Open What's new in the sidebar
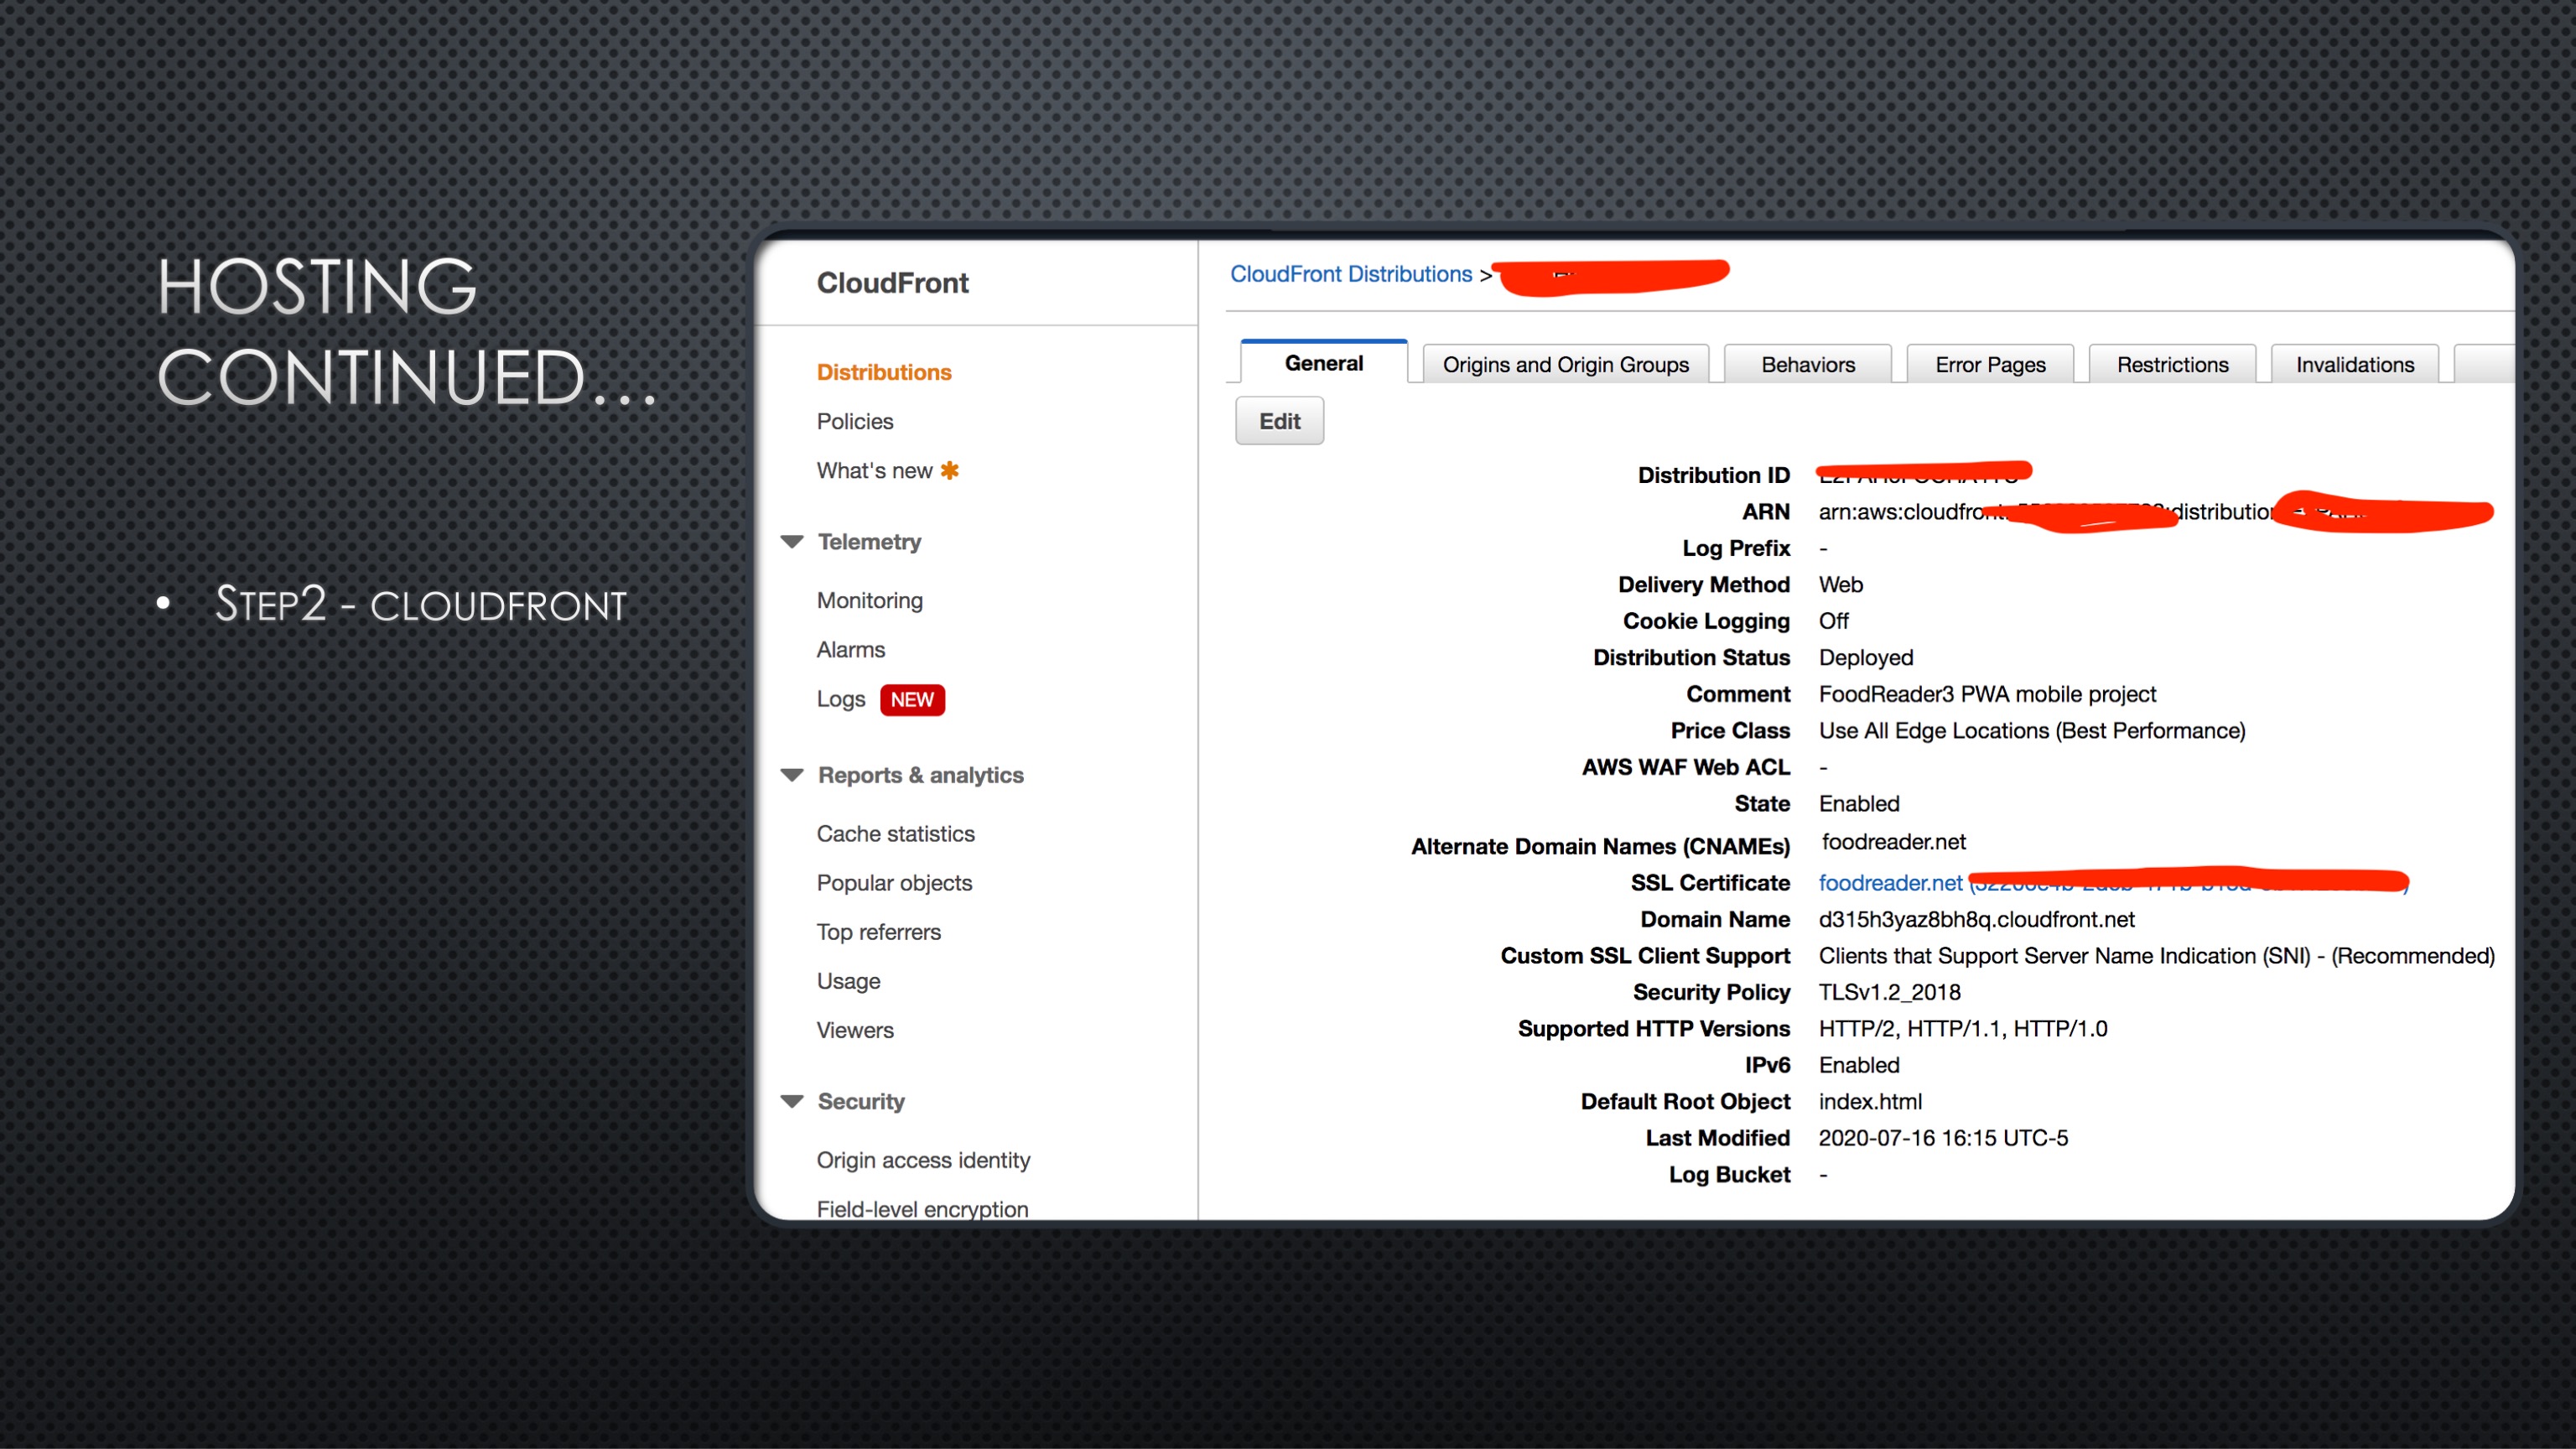2576x1449 pixels. 874,470
